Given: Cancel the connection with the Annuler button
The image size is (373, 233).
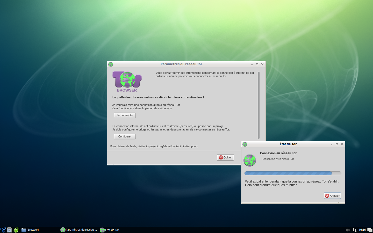Looking at the screenshot, I should click(x=332, y=196).
